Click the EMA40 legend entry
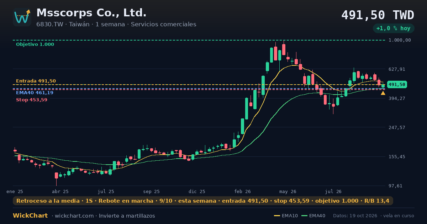 pyautogui.click(x=313, y=216)
